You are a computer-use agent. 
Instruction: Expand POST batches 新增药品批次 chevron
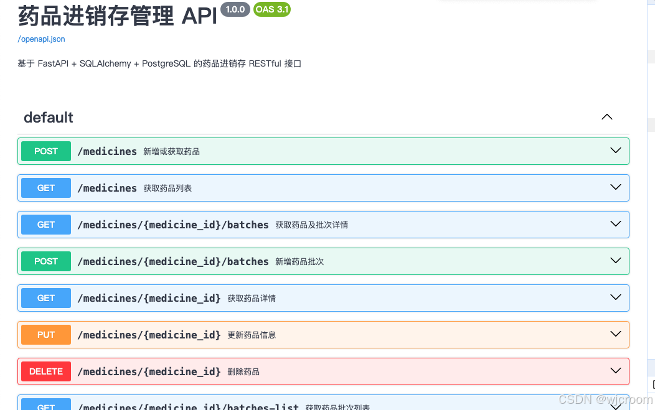616,261
